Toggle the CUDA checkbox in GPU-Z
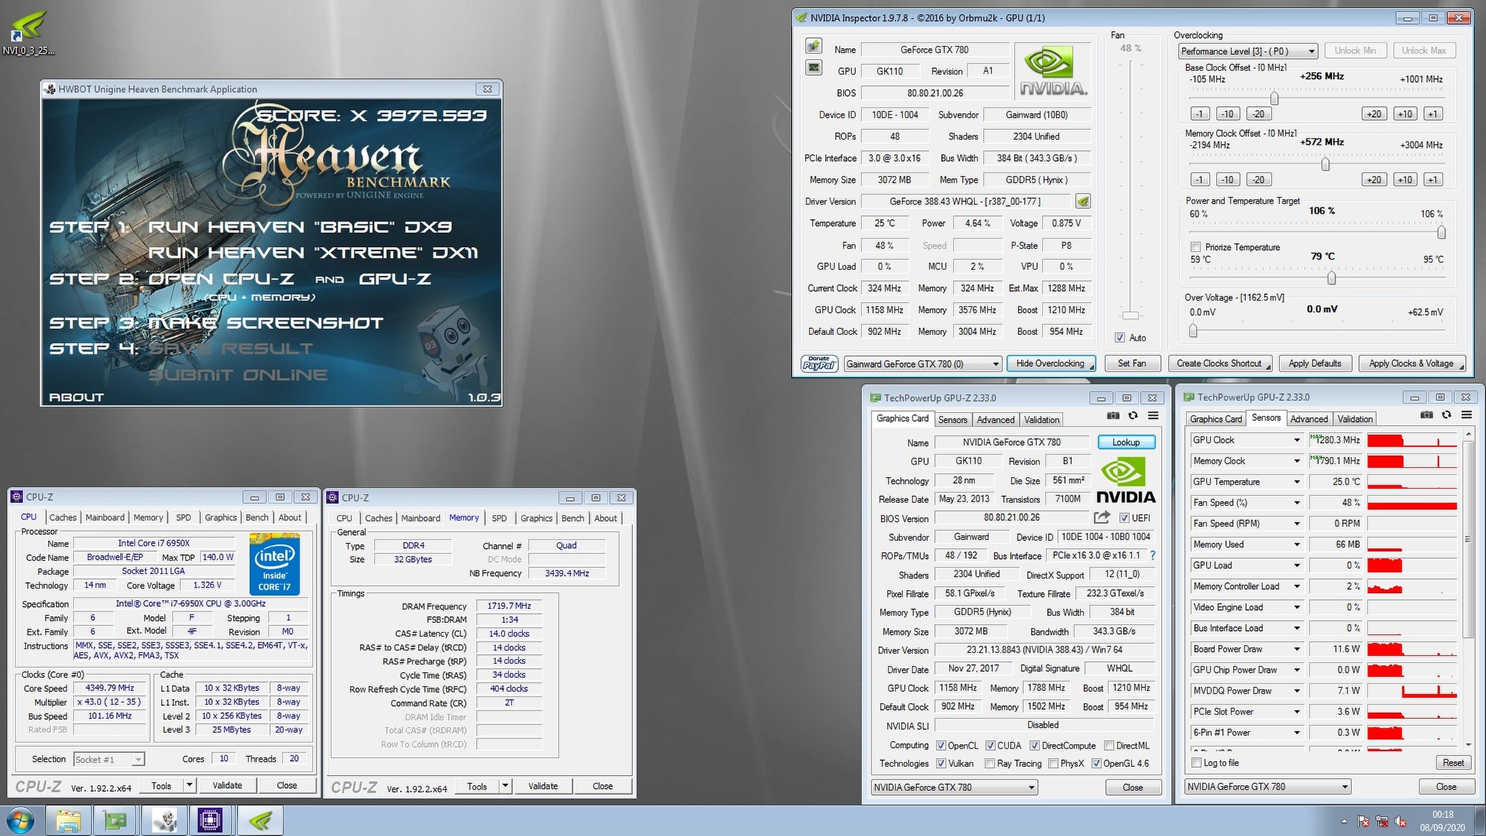 tap(991, 745)
